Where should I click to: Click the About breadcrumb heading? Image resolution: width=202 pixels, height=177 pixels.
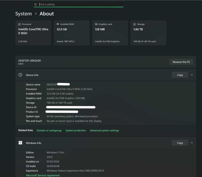tap(47, 14)
